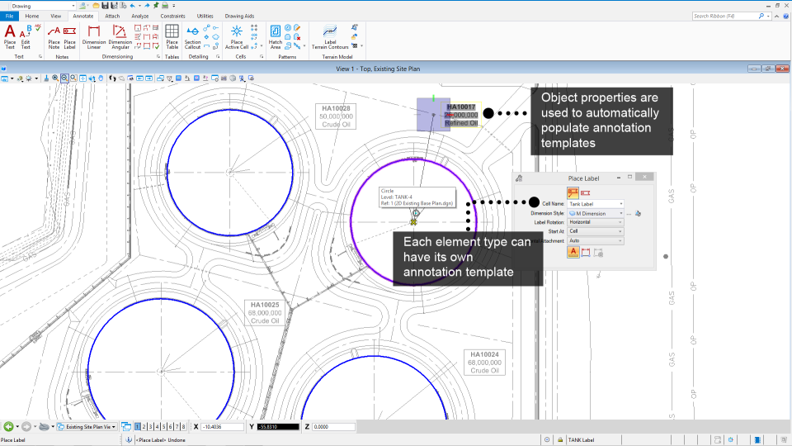Open the Label Rotation dropdown
Viewport: 792px width, 446px height.
point(596,222)
